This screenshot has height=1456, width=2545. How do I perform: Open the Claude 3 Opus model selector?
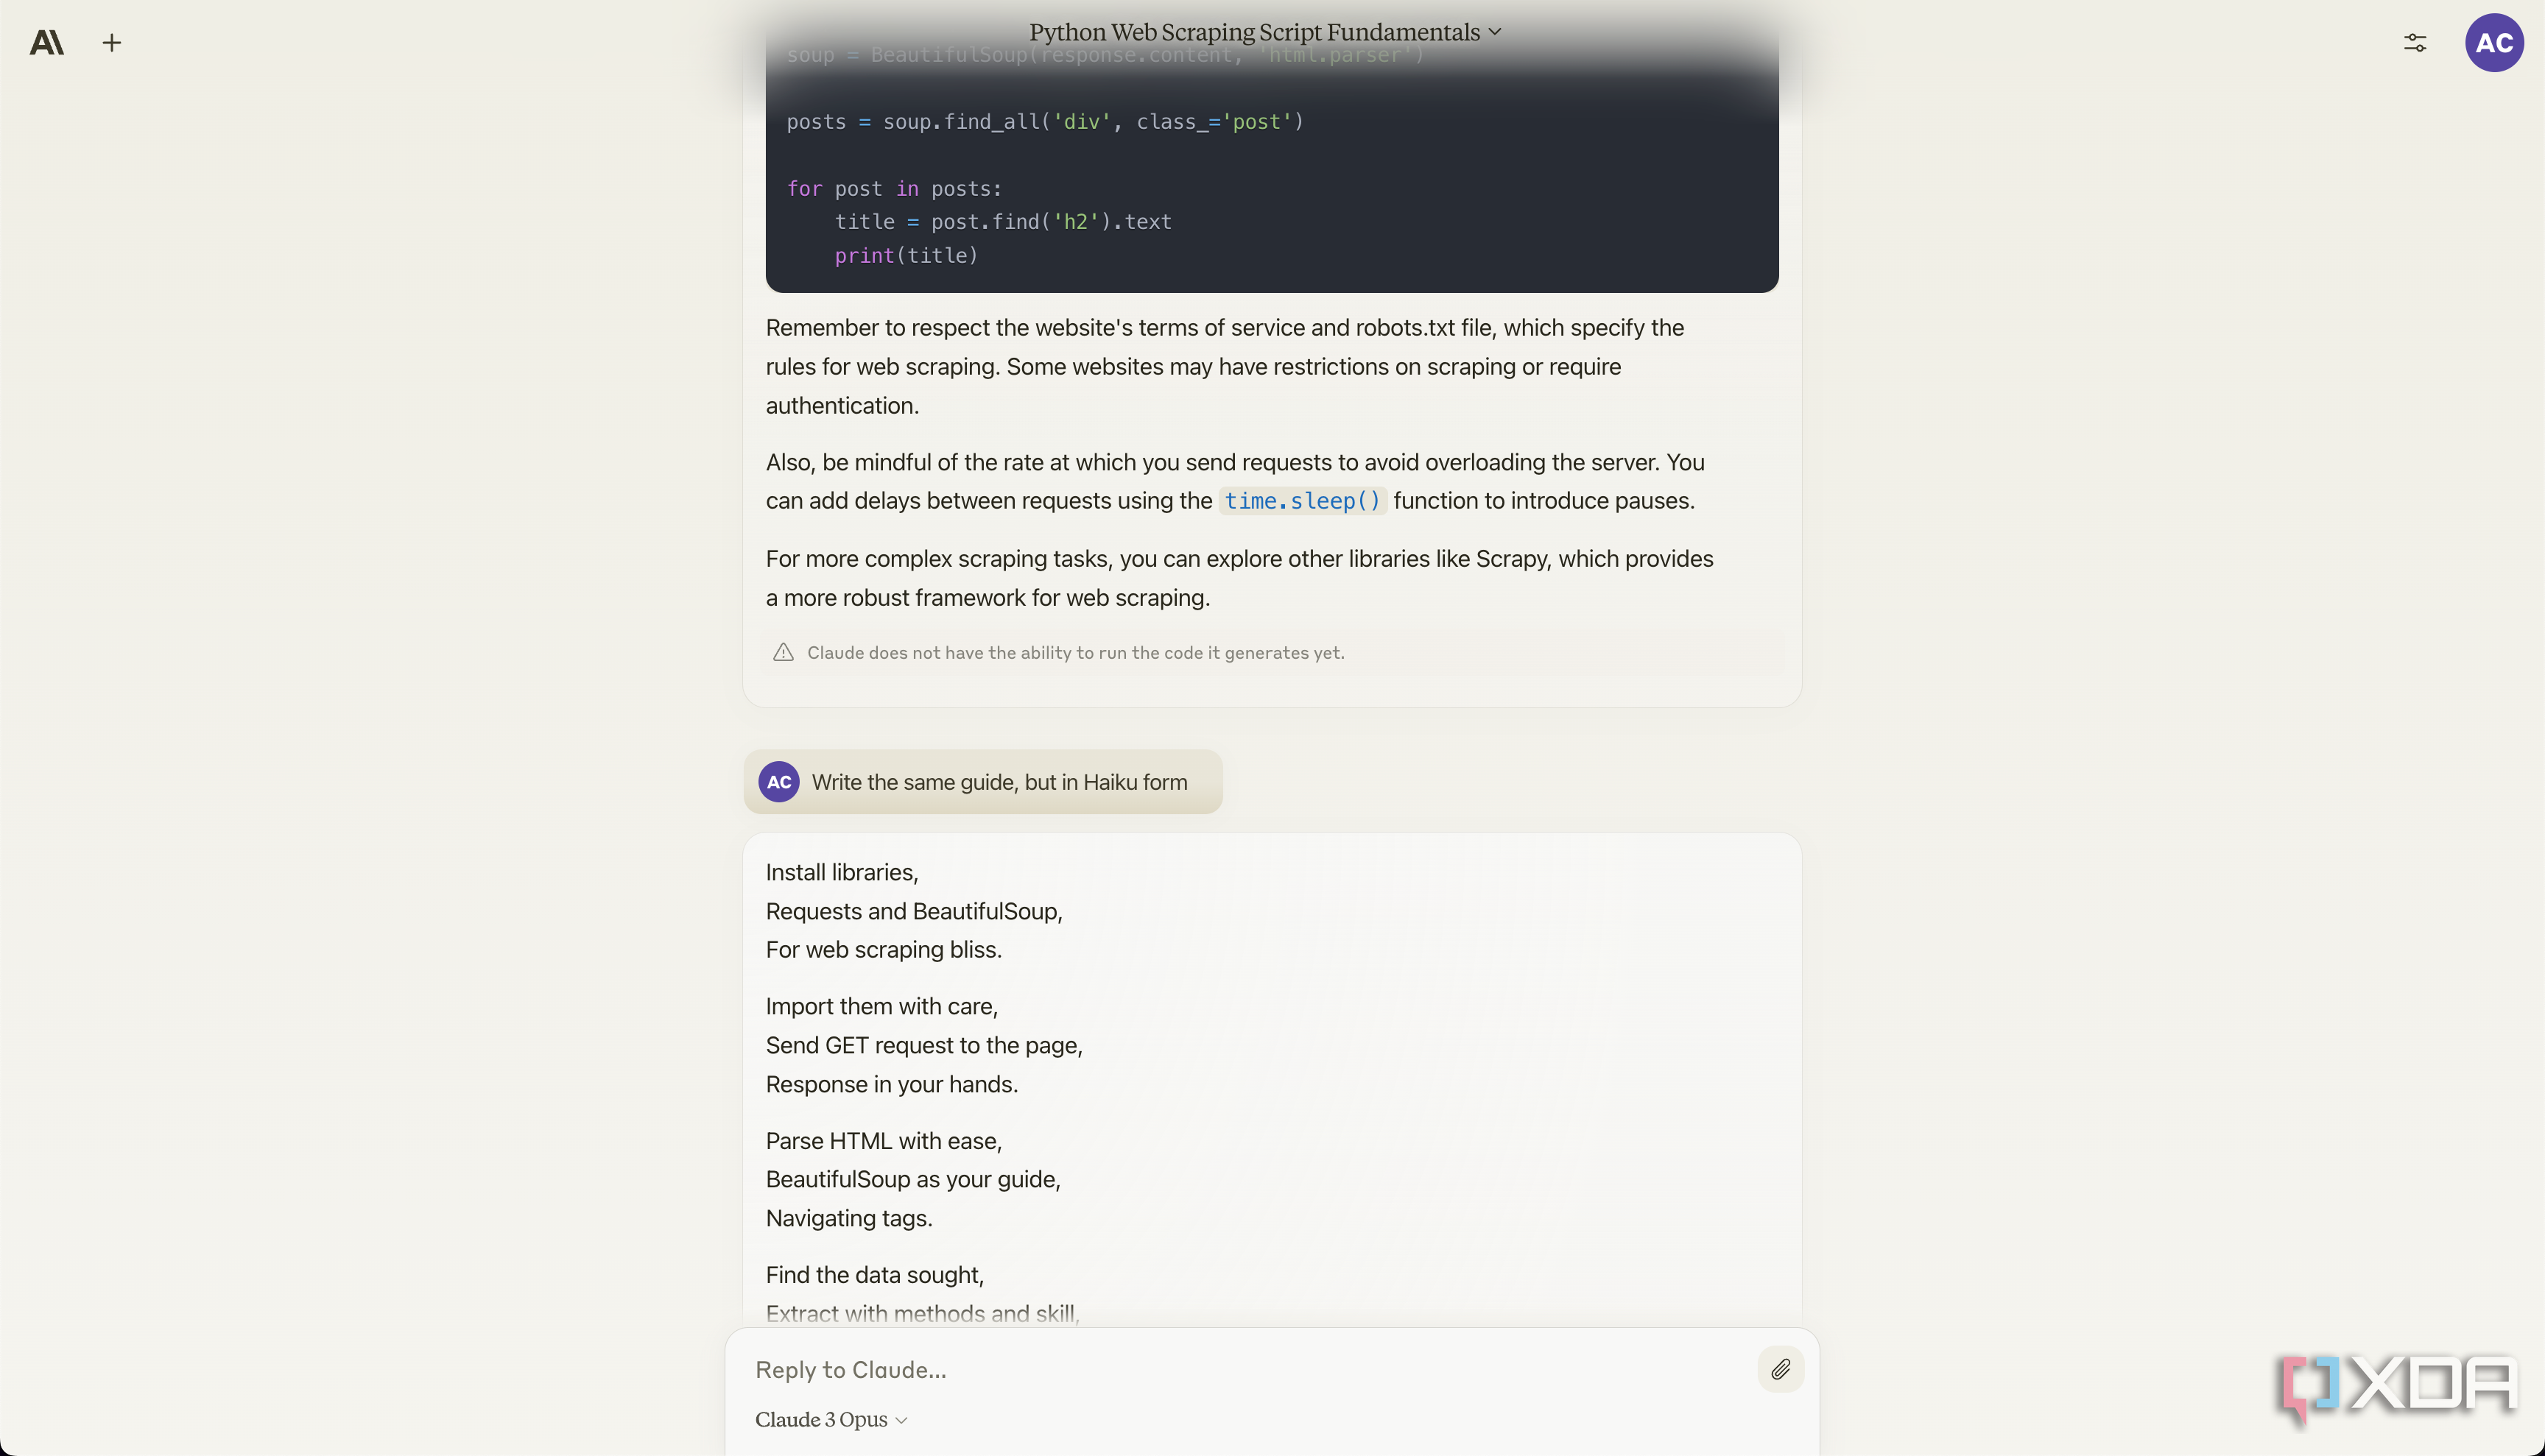click(831, 1419)
